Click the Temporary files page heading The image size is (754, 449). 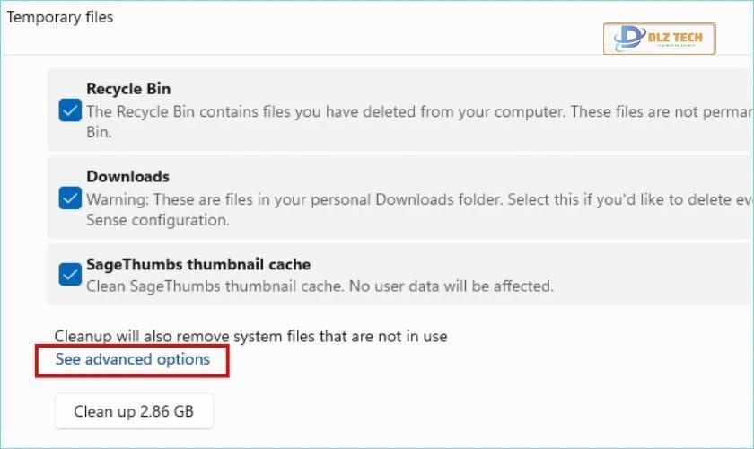click(x=60, y=17)
